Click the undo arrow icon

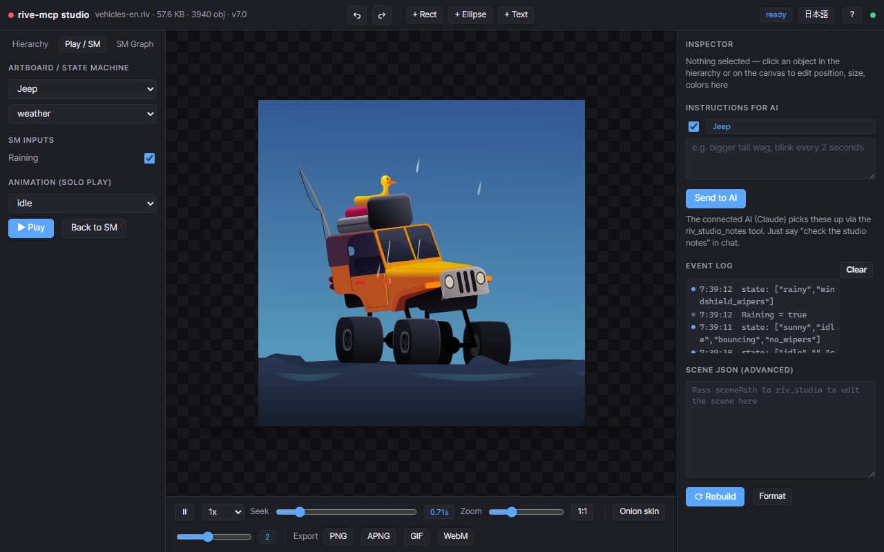[357, 14]
